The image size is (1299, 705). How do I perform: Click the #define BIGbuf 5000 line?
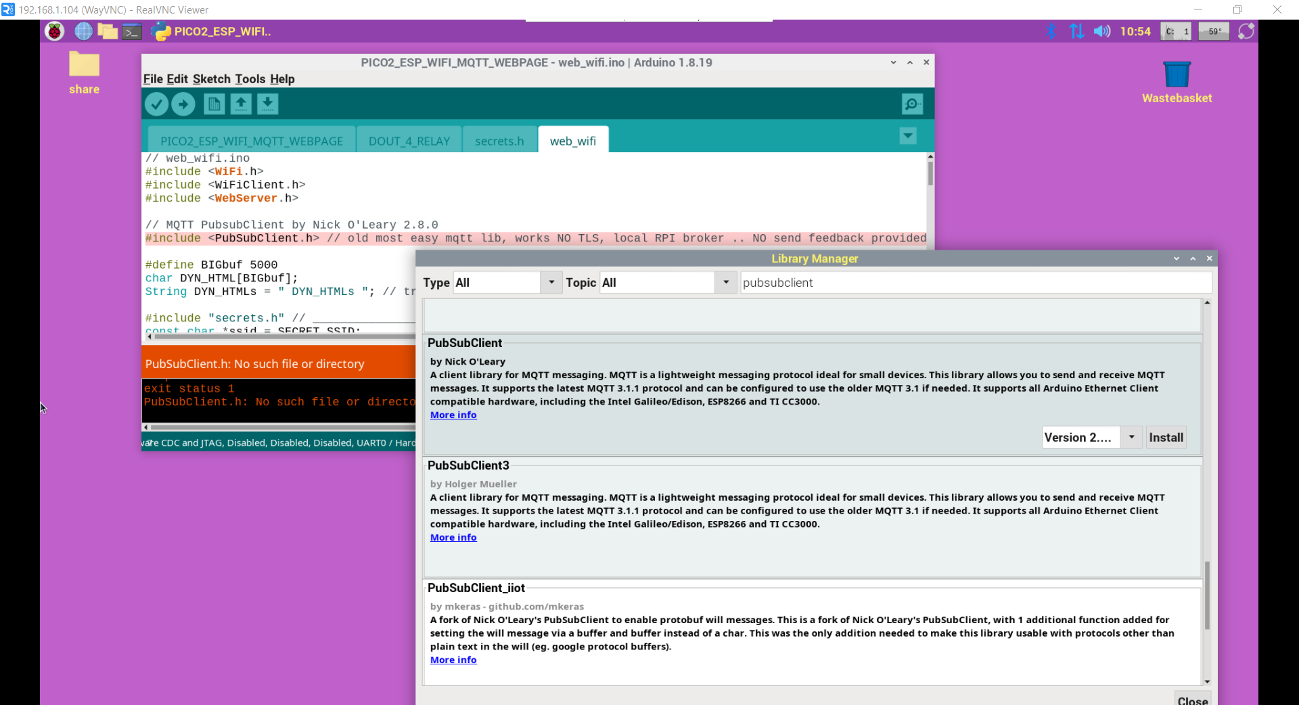tap(211, 265)
